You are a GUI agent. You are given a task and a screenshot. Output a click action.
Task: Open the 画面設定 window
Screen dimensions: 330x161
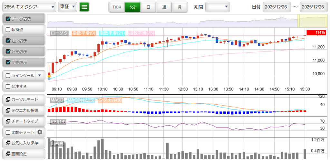tap(24, 154)
